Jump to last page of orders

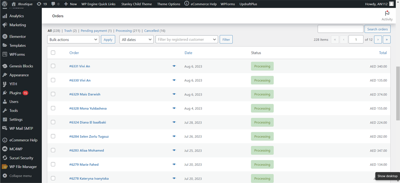click(387, 40)
